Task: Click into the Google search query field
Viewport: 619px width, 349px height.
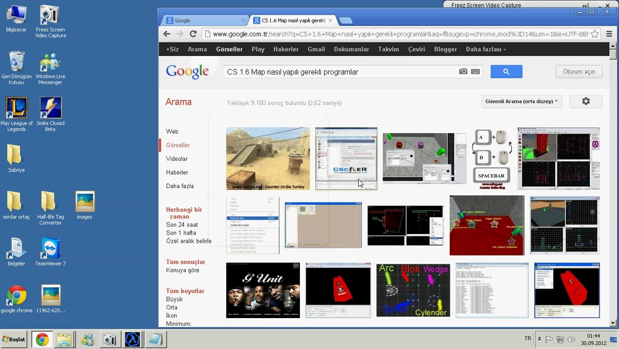Action: [341, 72]
